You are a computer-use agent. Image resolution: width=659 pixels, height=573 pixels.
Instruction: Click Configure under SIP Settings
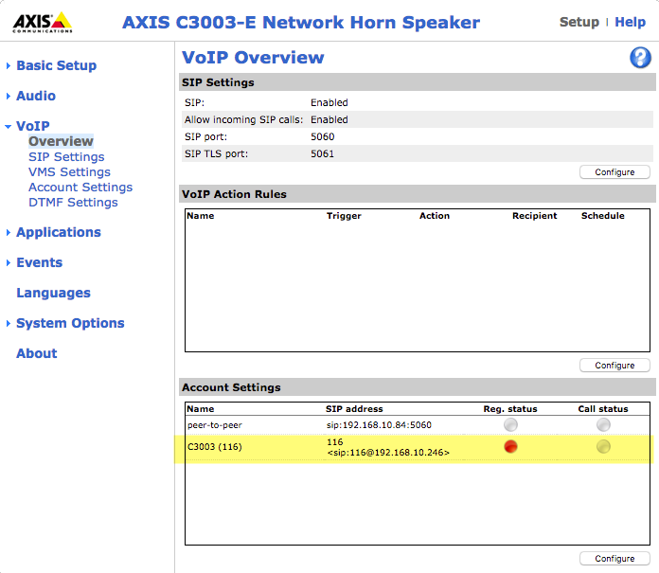coord(614,172)
